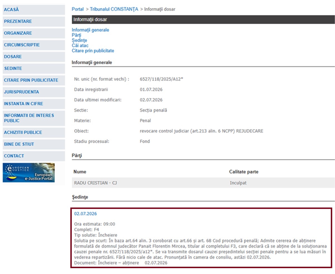This screenshot has width=335, height=274.
Task: Navigate to SEDINTE in sidebar
Action: (x=34, y=68)
